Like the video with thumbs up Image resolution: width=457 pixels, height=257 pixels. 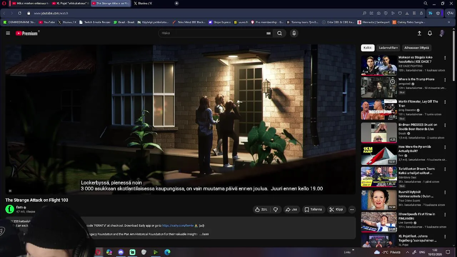[x=261, y=210]
